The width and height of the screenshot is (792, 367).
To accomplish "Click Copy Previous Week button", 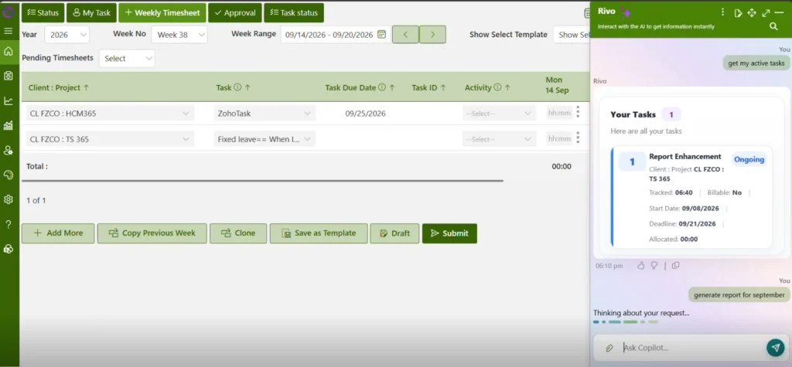I will [152, 233].
